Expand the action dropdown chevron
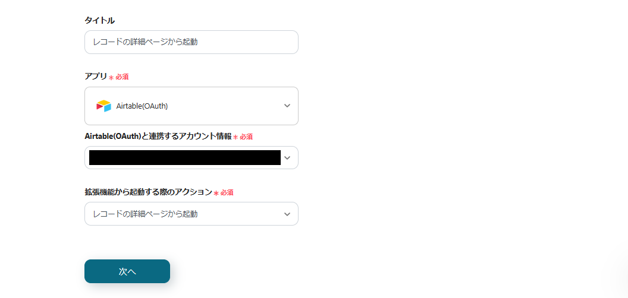Image resolution: width=628 pixels, height=298 pixels. pos(287,214)
